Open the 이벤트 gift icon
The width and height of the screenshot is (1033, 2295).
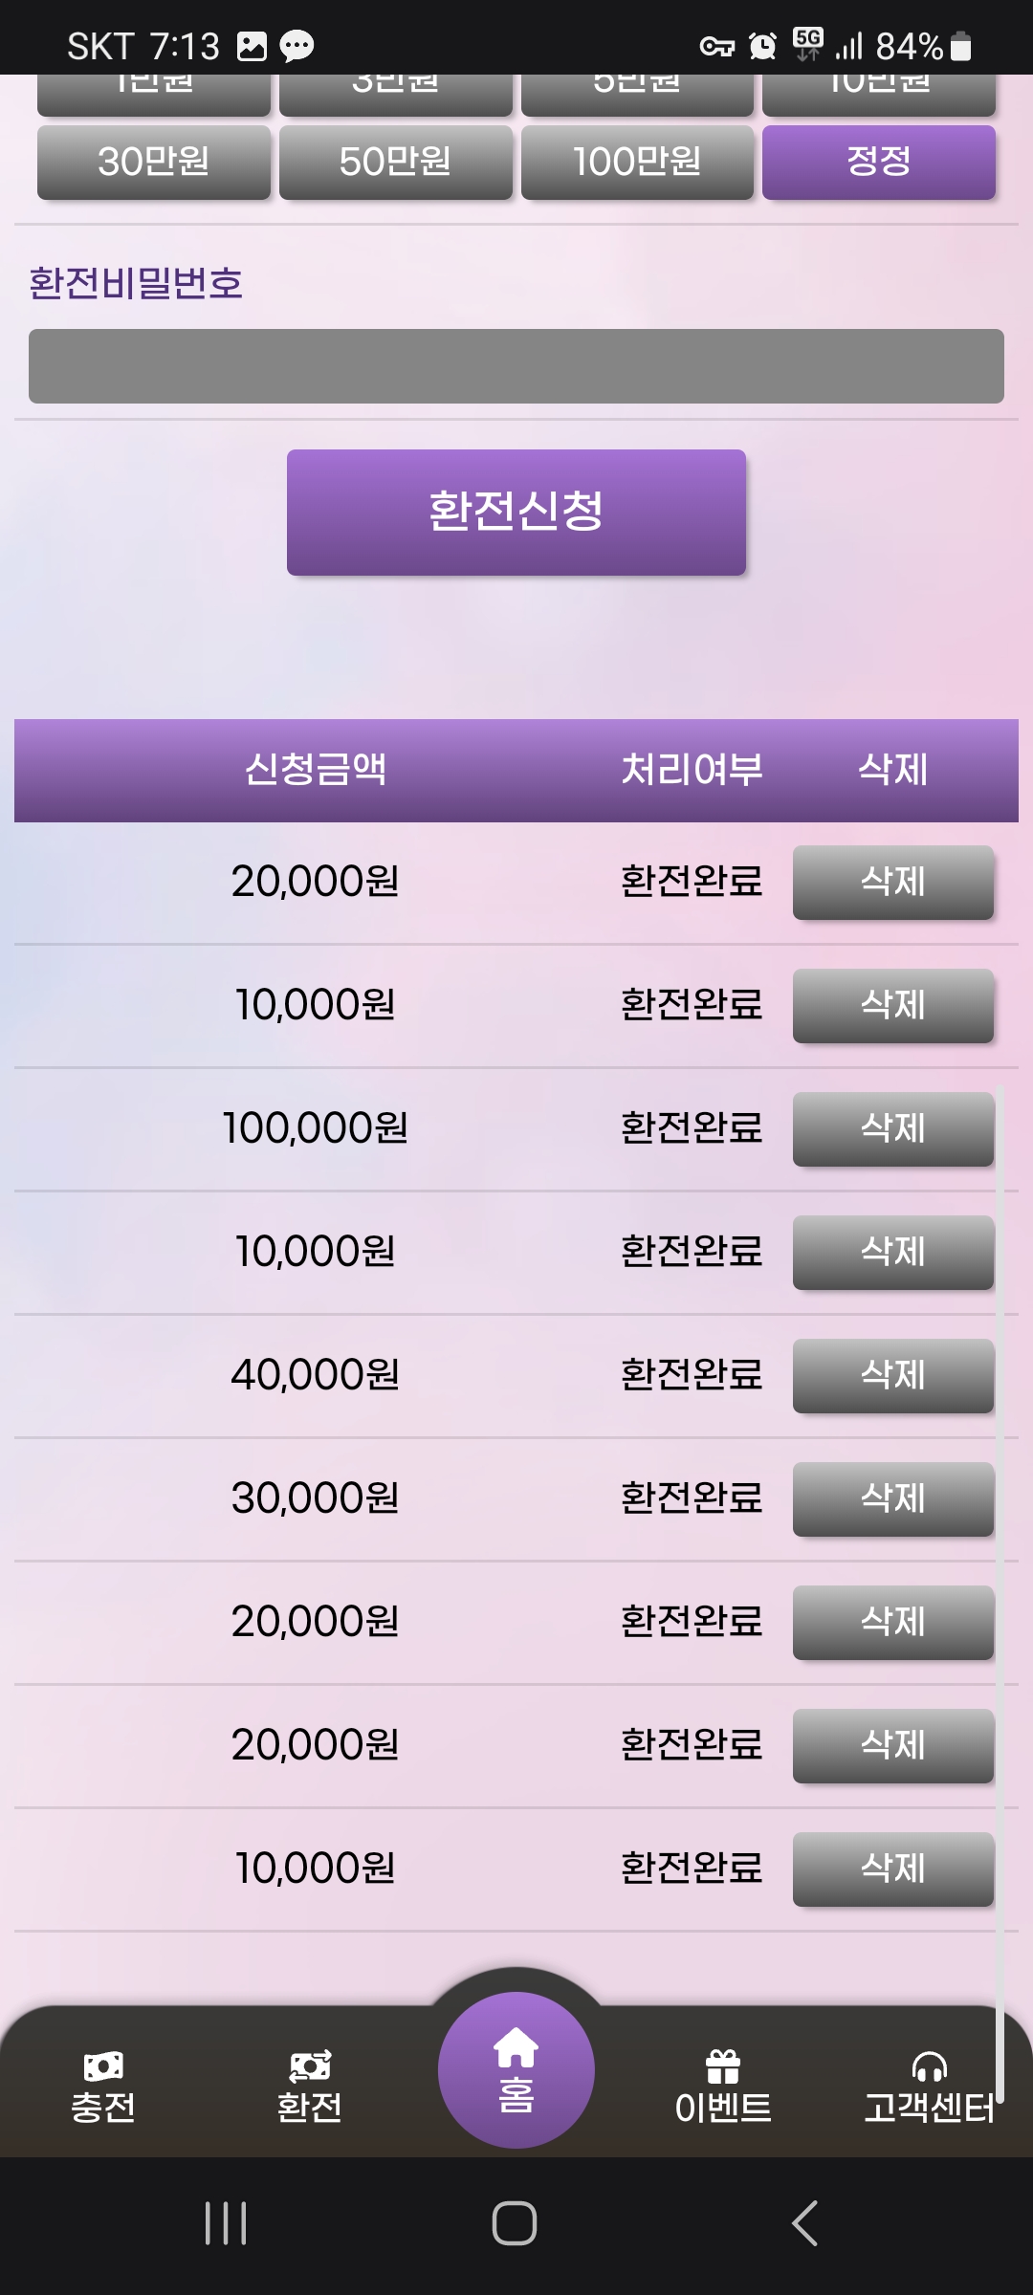pos(723,2067)
